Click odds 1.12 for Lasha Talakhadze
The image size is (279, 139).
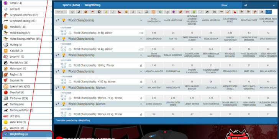(154, 82)
